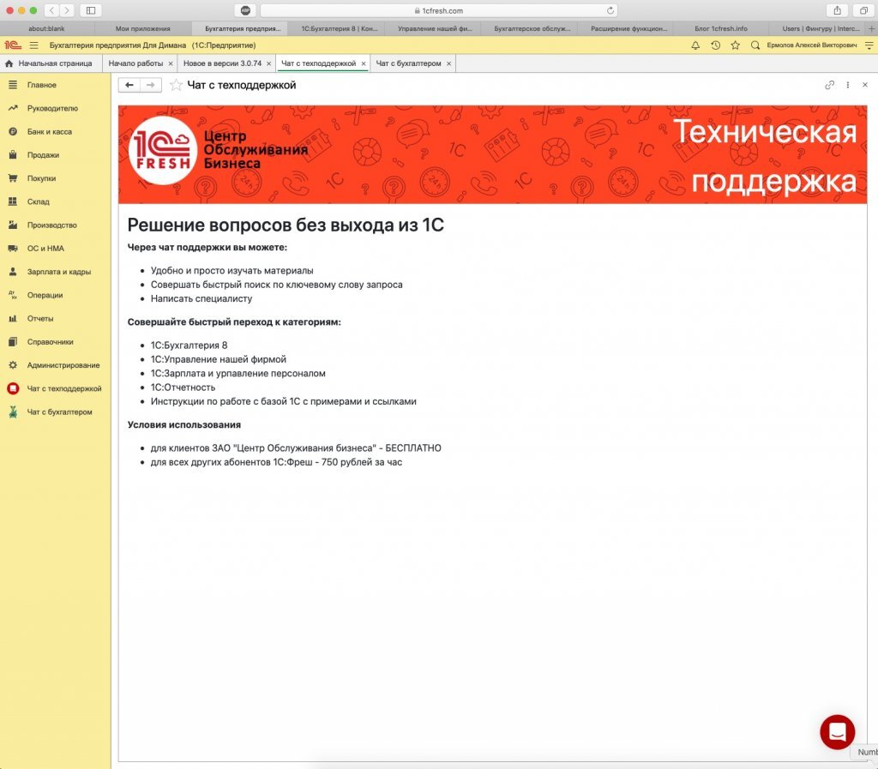Go back with the left arrow button
The width and height of the screenshot is (878, 769).
(129, 85)
